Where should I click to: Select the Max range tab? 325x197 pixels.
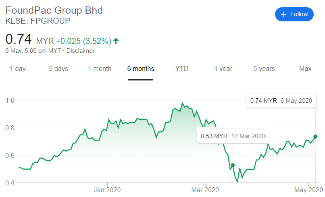click(x=305, y=69)
